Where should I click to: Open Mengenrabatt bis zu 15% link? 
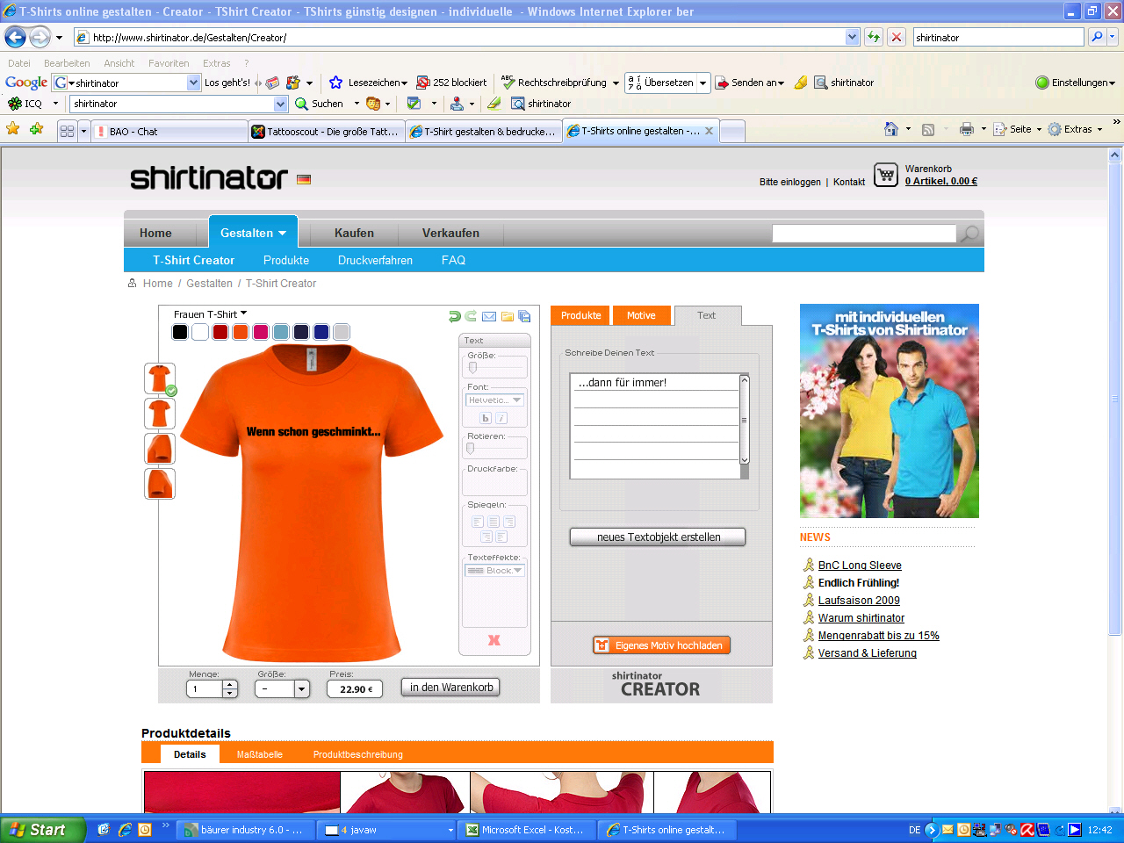click(878, 635)
